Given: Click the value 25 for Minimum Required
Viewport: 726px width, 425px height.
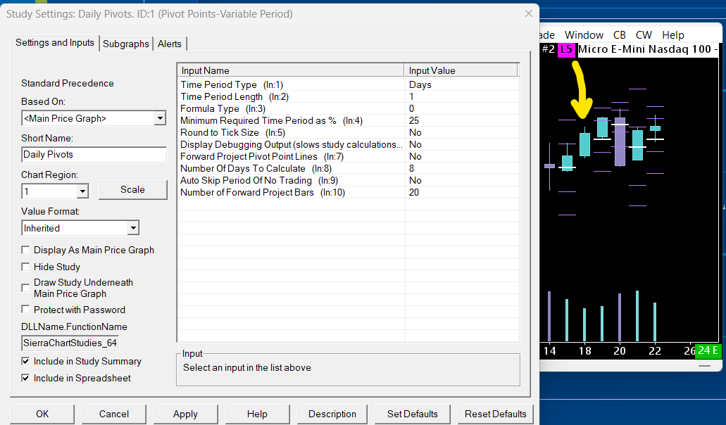Looking at the screenshot, I should [x=414, y=121].
